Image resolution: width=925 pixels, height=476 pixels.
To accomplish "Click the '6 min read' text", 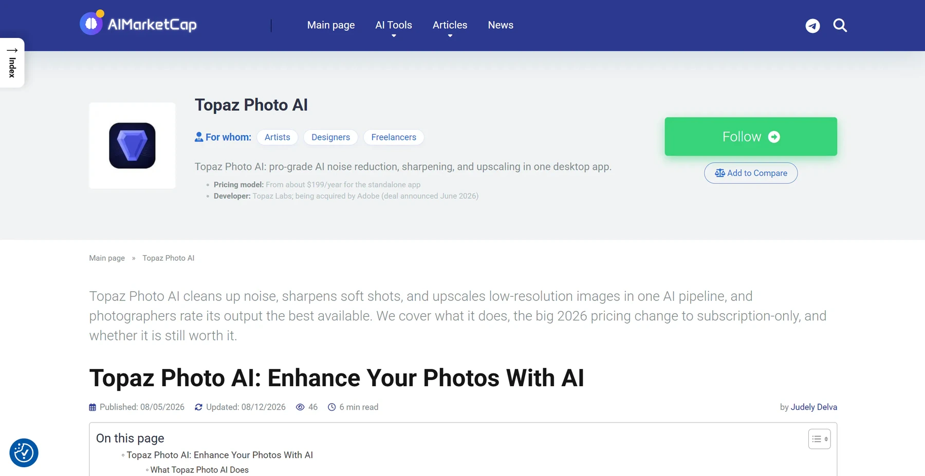I will [359, 407].
